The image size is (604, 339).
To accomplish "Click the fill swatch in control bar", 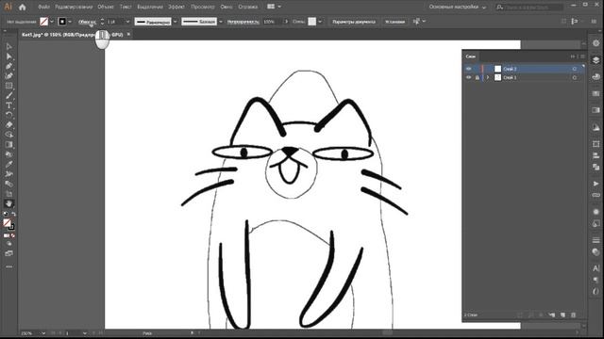I will pos(44,22).
